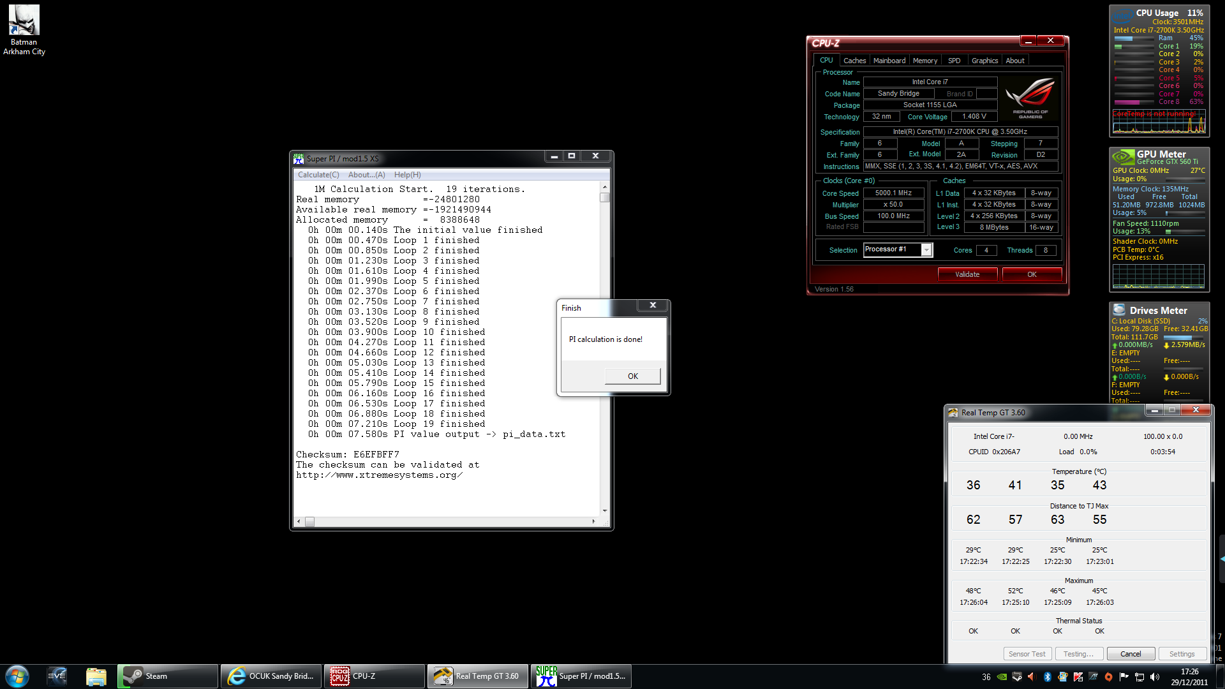Click Multiplier value x 50.0 in CPU-Z
1225x689 pixels.
pos(893,205)
